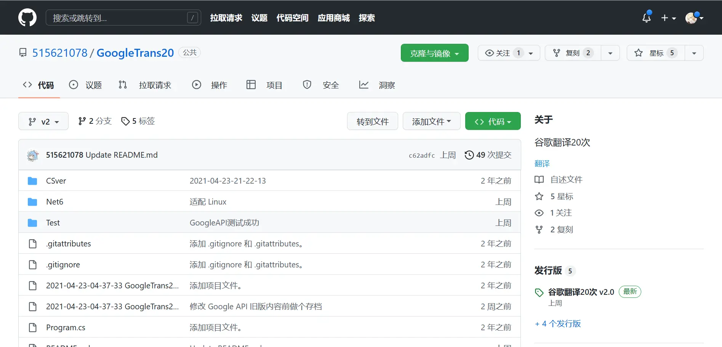Expand the star lists dropdown arrow
Image resolution: width=722 pixels, height=347 pixels.
pos(694,53)
